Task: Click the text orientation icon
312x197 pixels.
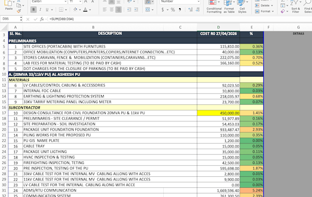Action: (x=129, y=1)
